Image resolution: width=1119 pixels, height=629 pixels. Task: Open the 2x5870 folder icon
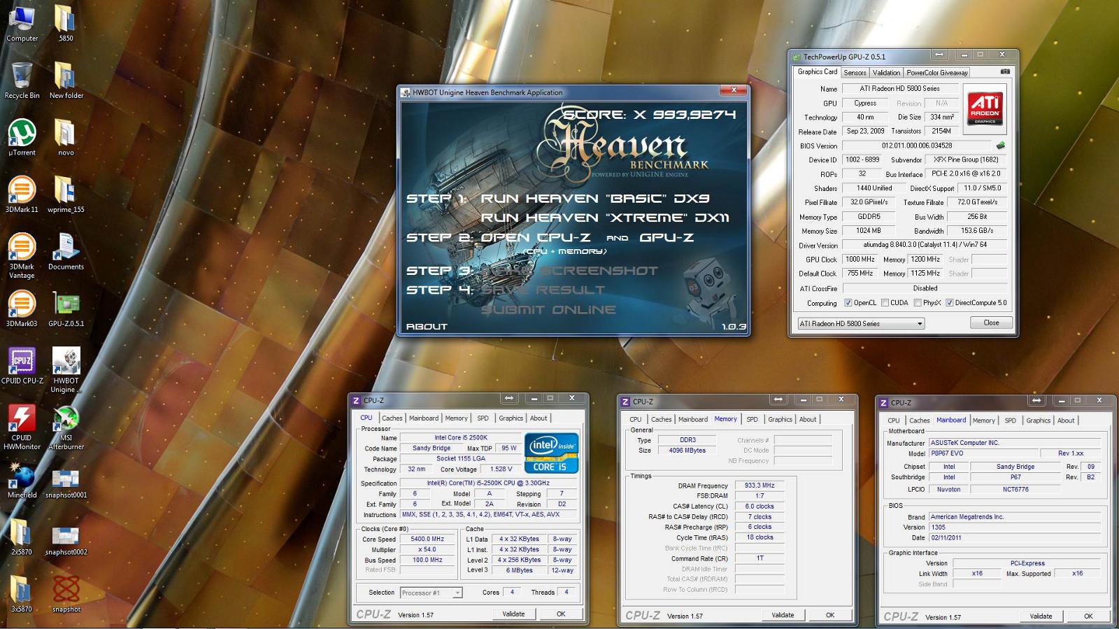point(22,537)
